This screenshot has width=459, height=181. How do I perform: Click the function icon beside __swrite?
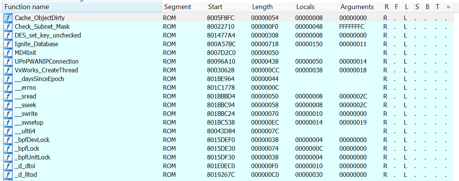point(8,114)
